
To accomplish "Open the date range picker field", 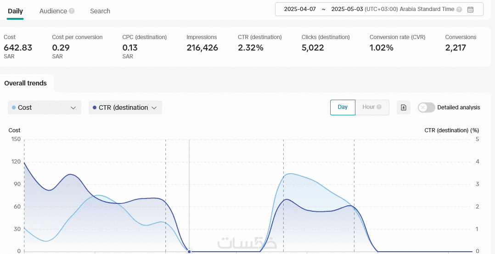I will [379, 9].
